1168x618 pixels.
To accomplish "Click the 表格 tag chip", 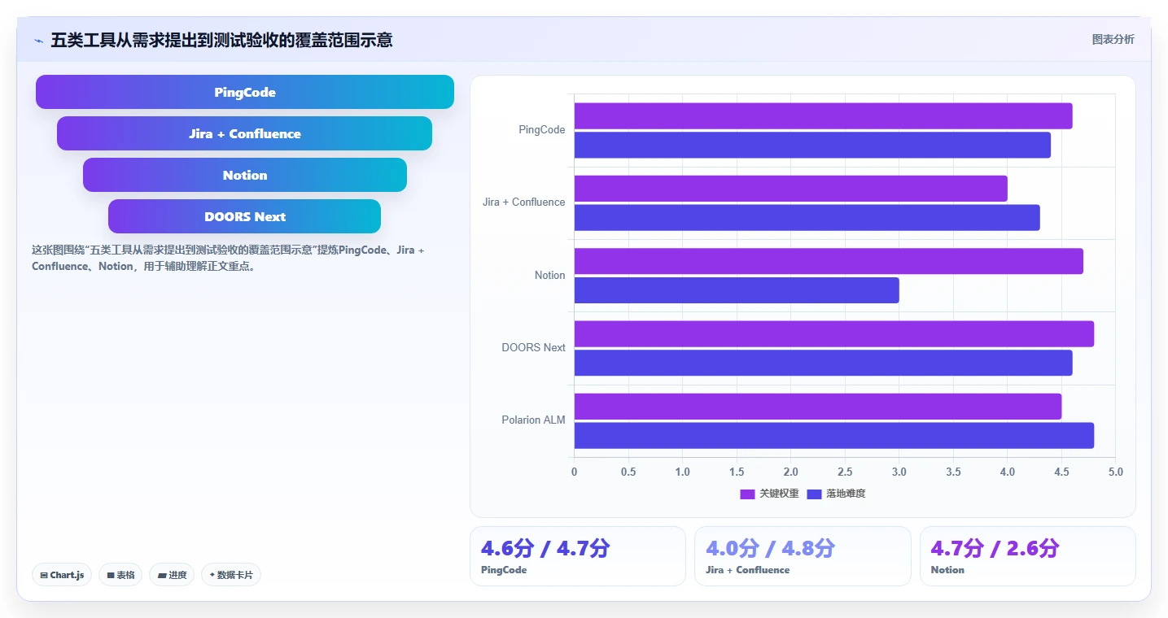I will [120, 575].
